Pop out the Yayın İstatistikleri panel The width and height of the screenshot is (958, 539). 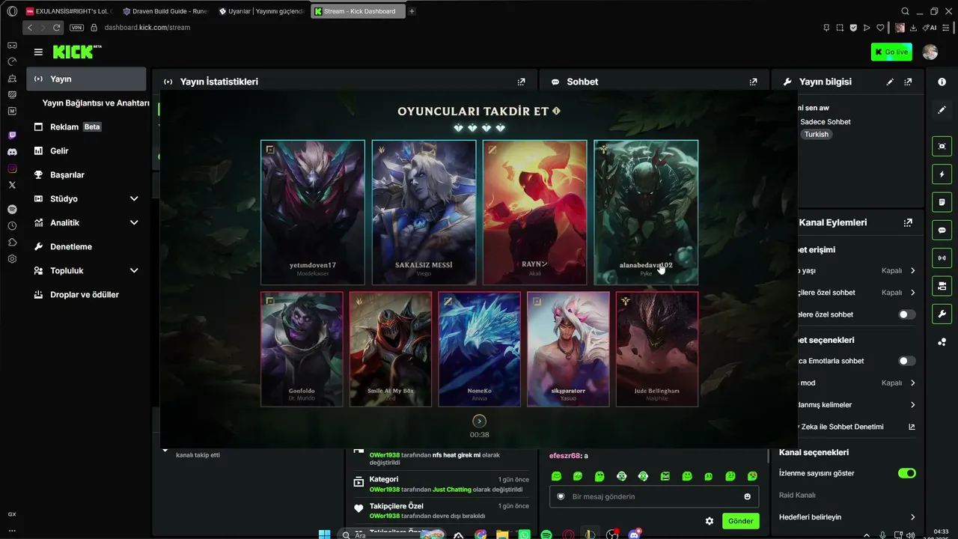click(522, 82)
